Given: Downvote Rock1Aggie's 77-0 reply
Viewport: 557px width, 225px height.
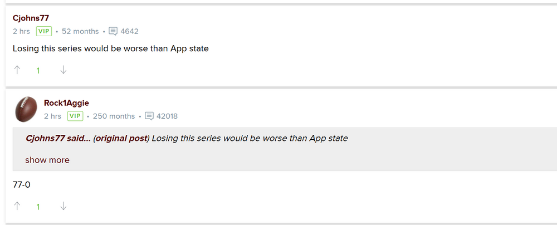Looking at the screenshot, I should click(x=63, y=206).
